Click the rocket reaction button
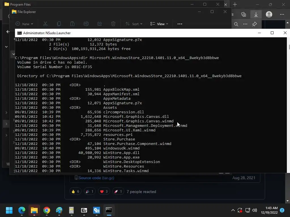This screenshot has height=217, width=290. 118,192
